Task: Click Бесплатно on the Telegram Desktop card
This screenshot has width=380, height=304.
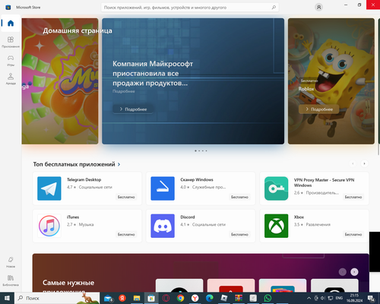Action: click(x=126, y=197)
